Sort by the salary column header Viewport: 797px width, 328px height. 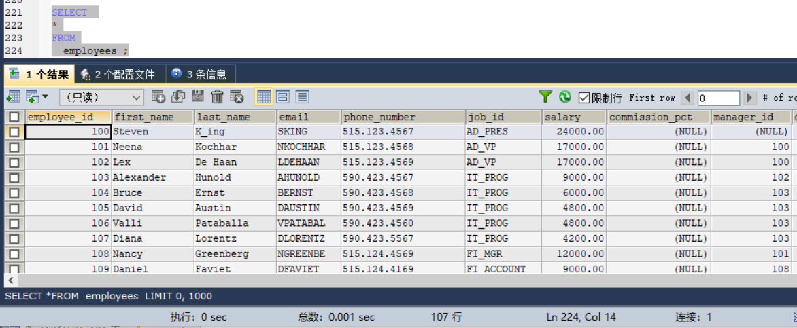coord(574,117)
